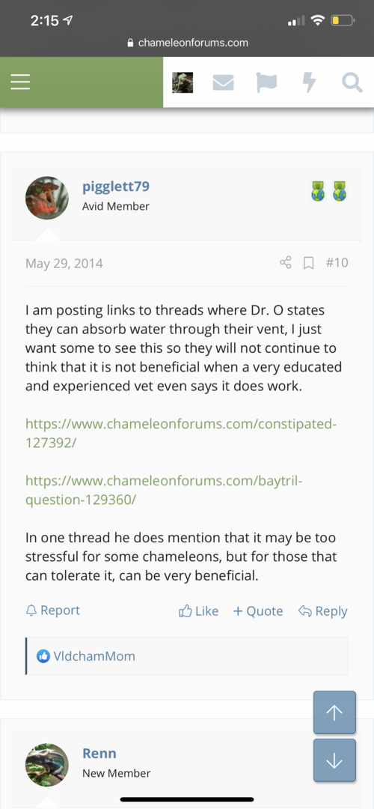Image resolution: width=374 pixels, height=809 pixels.
Task: Open account menu via avatar thumbnail
Action: [183, 82]
